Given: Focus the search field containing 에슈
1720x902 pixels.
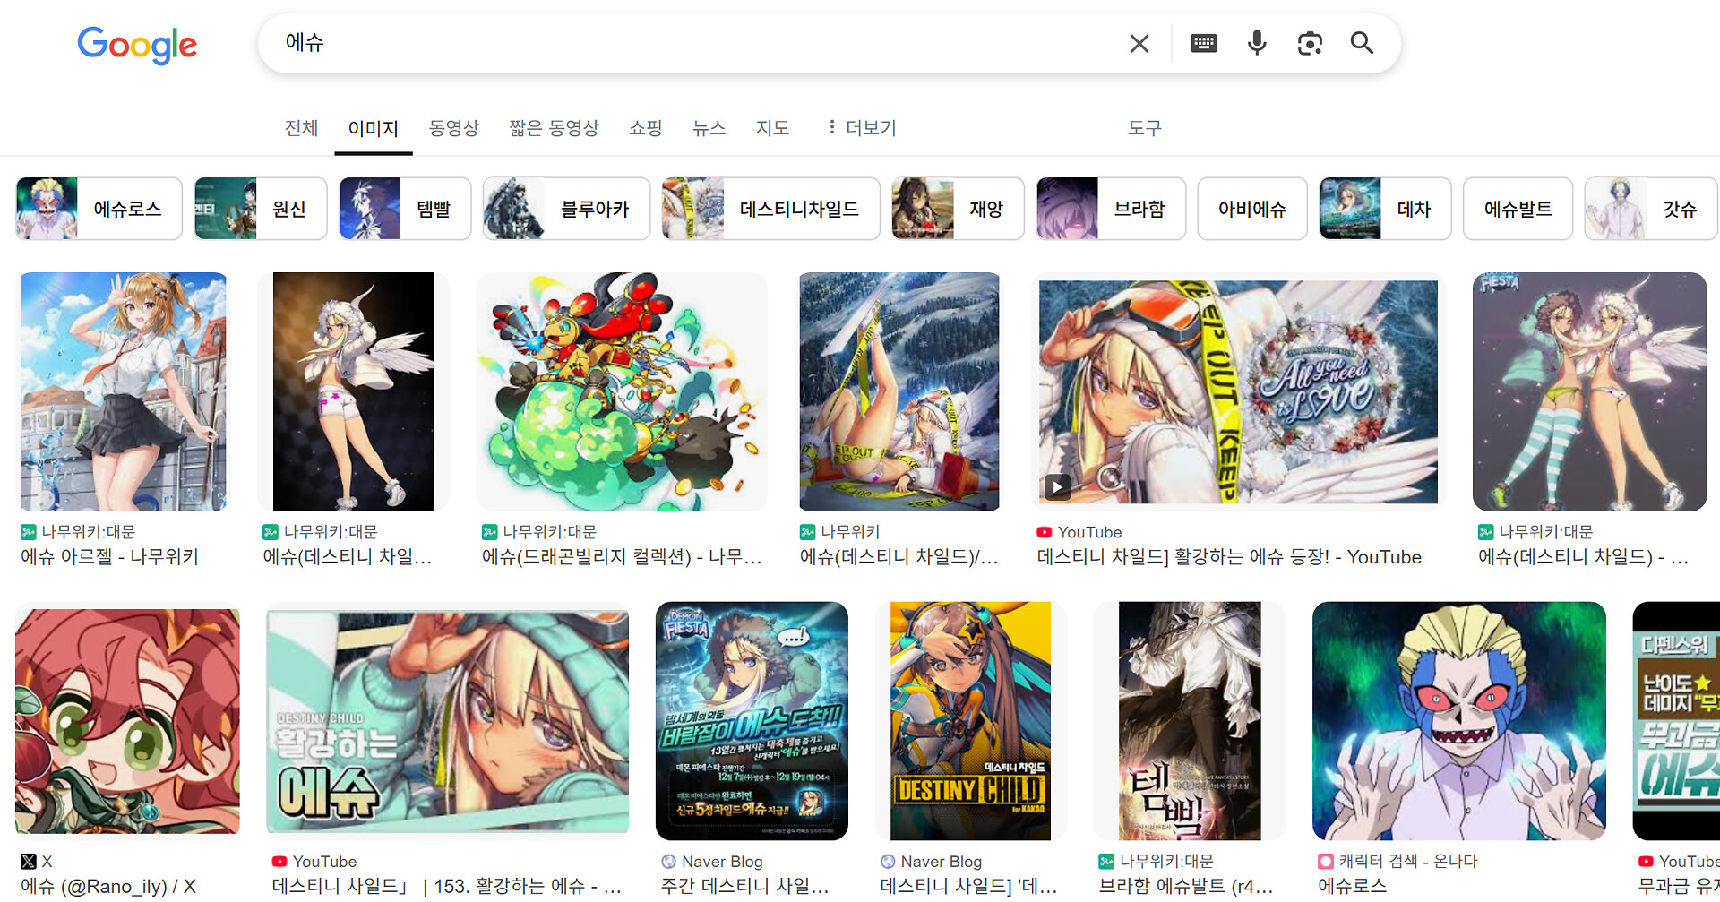Looking at the screenshot, I should click(x=699, y=43).
